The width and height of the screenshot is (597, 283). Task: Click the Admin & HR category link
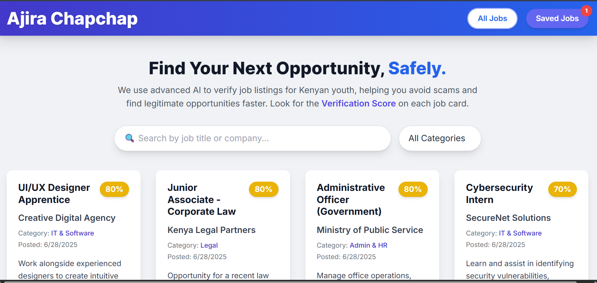click(368, 245)
